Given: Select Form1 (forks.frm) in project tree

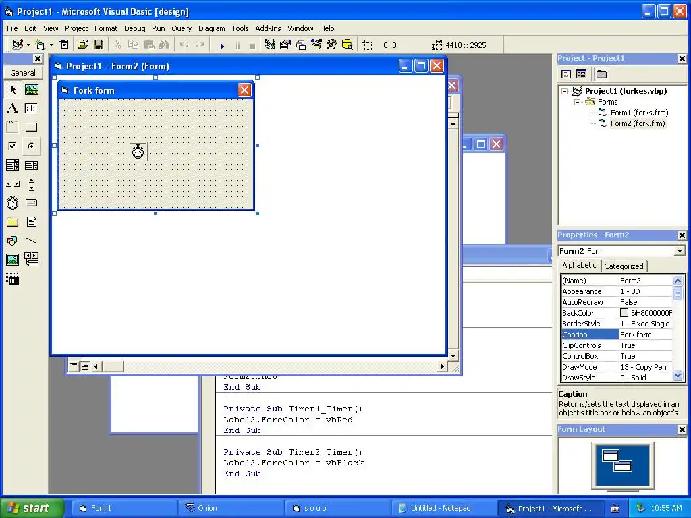Looking at the screenshot, I should click(639, 113).
